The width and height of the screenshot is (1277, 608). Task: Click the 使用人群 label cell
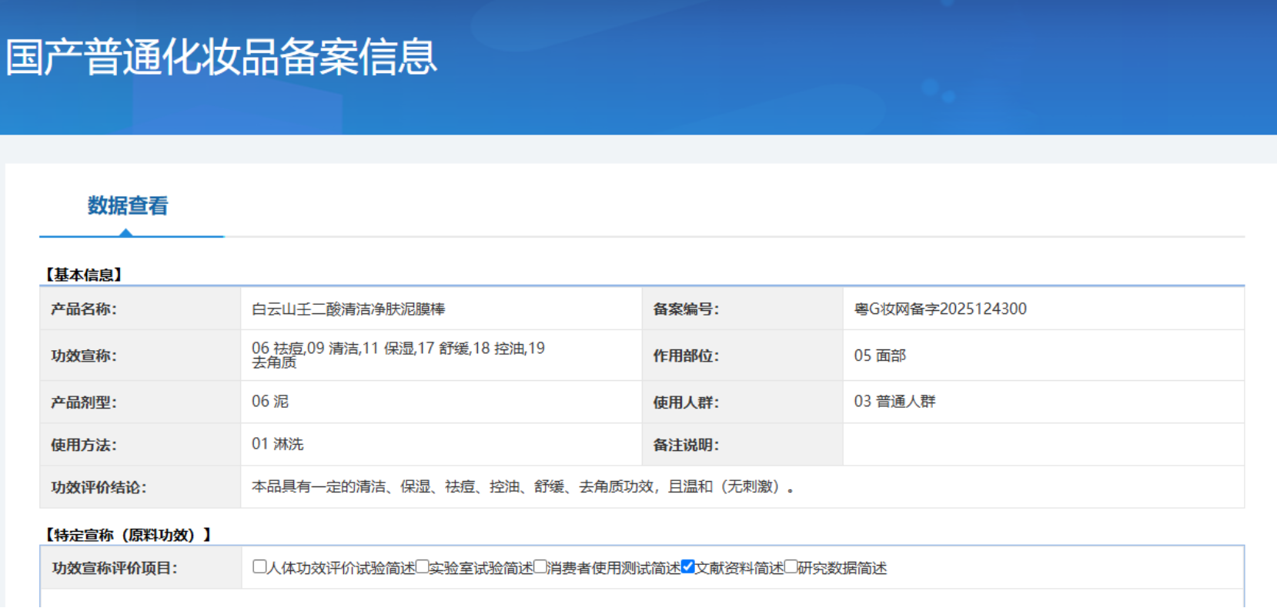tap(743, 402)
